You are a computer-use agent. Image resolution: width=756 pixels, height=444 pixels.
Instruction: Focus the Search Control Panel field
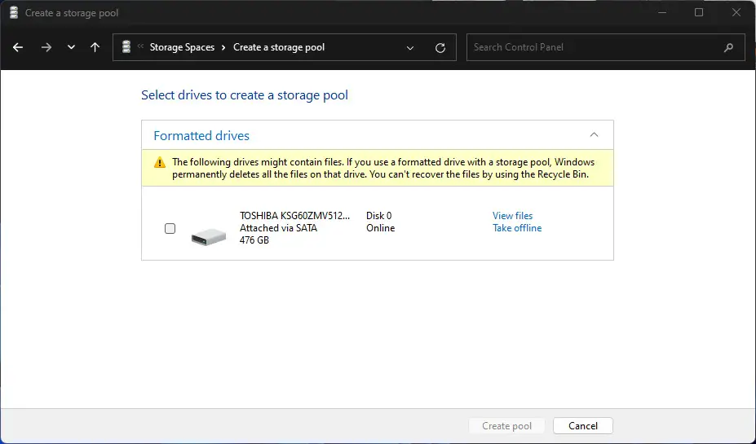tap(606, 47)
